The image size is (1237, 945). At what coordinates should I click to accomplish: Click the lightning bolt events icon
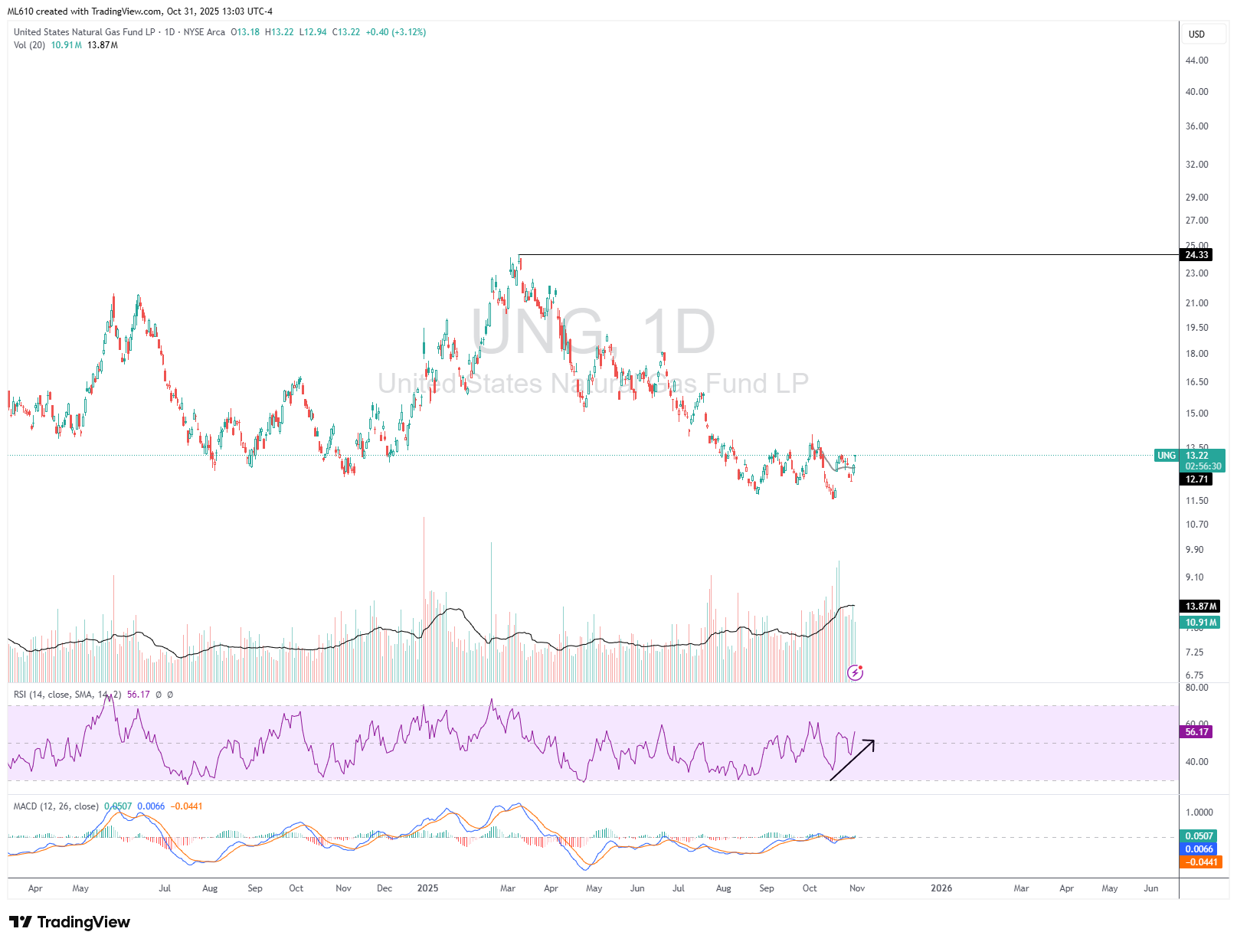855,673
